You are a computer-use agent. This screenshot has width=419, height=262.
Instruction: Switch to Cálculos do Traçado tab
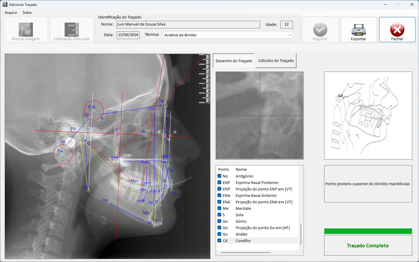coord(276,61)
